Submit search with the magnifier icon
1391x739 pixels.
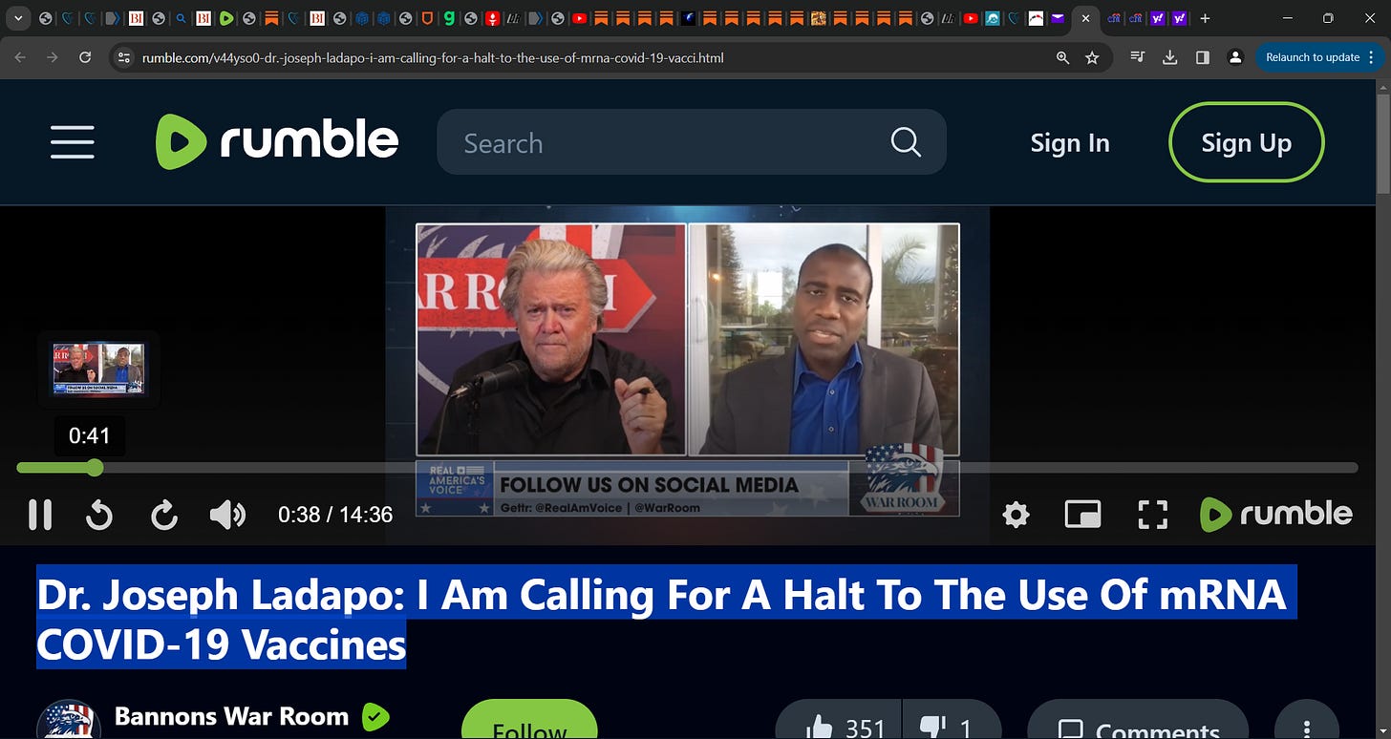[x=906, y=142]
